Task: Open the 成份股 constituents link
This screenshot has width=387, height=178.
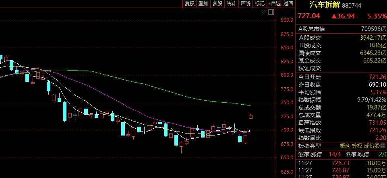Action: coord(374,146)
